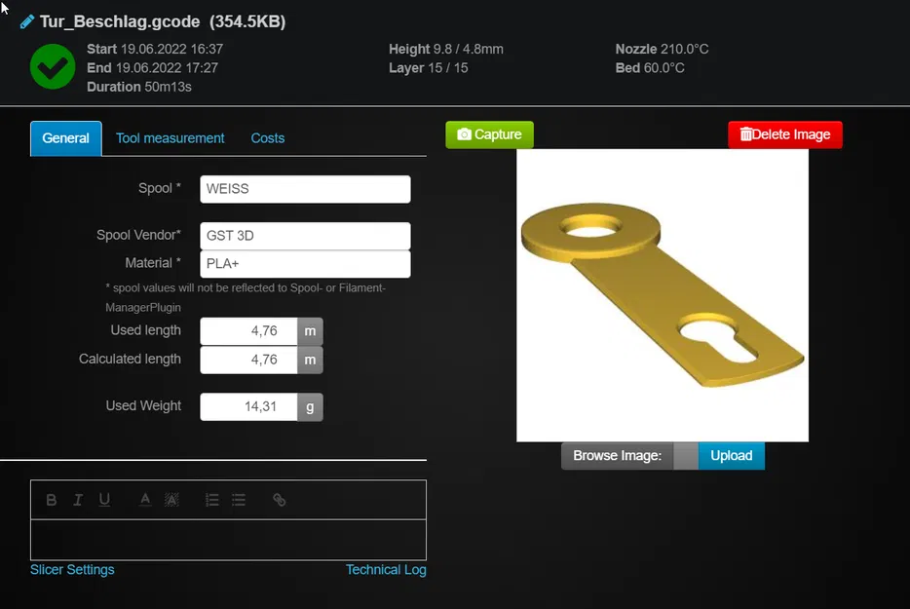Open the Tool measurement tab

click(x=171, y=138)
